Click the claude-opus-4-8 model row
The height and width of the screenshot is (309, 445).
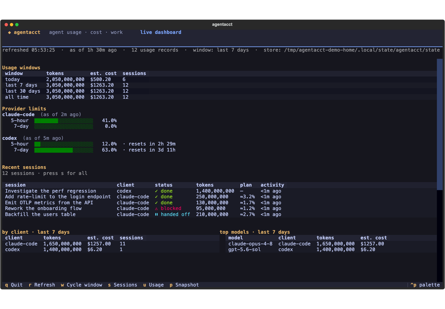(331, 244)
